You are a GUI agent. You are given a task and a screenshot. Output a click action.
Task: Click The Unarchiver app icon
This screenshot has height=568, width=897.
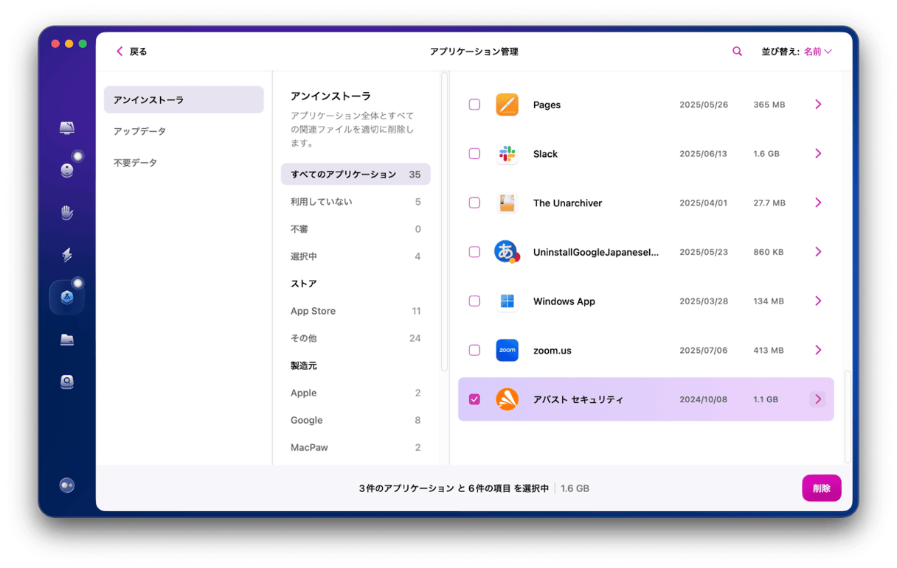pos(507,203)
